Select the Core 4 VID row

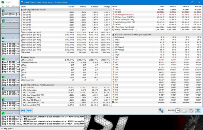[x=66, y=22]
